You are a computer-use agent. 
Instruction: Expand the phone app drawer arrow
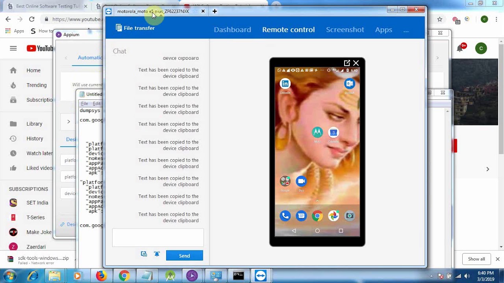(x=317, y=201)
